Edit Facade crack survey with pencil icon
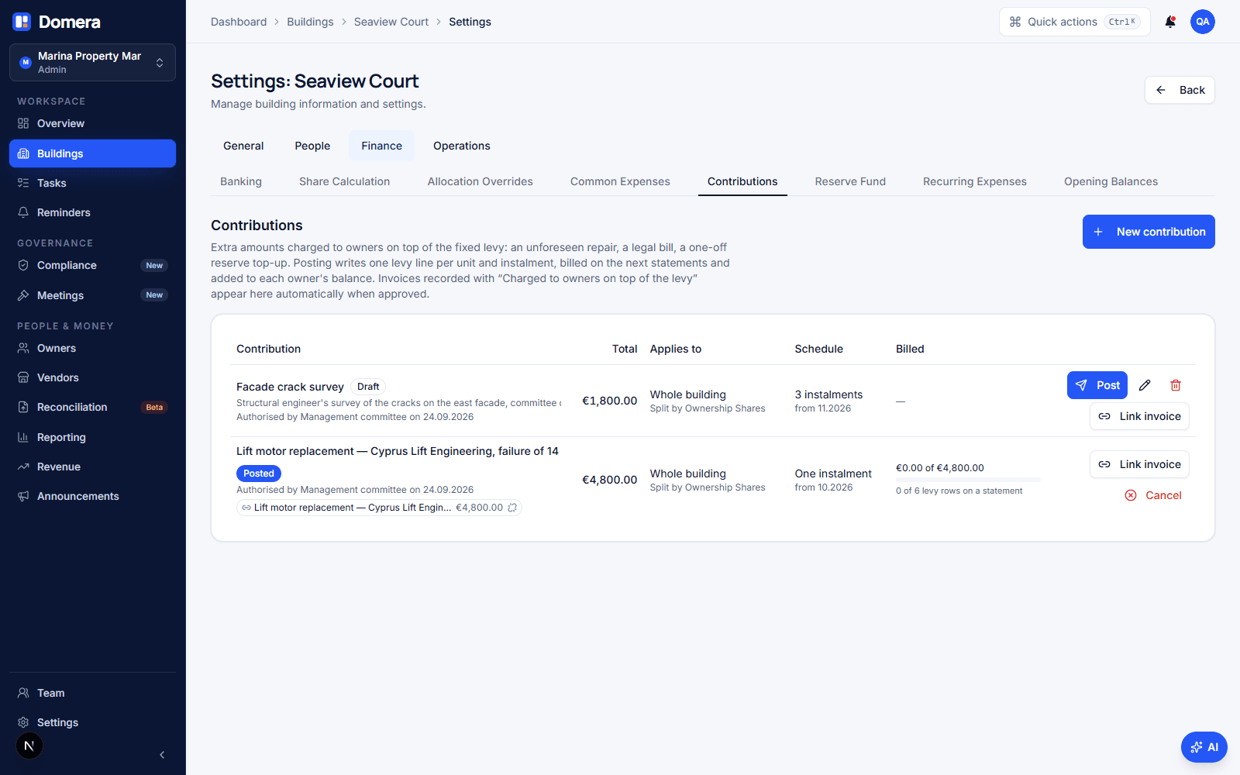This screenshot has height=775, width=1240. point(1145,385)
